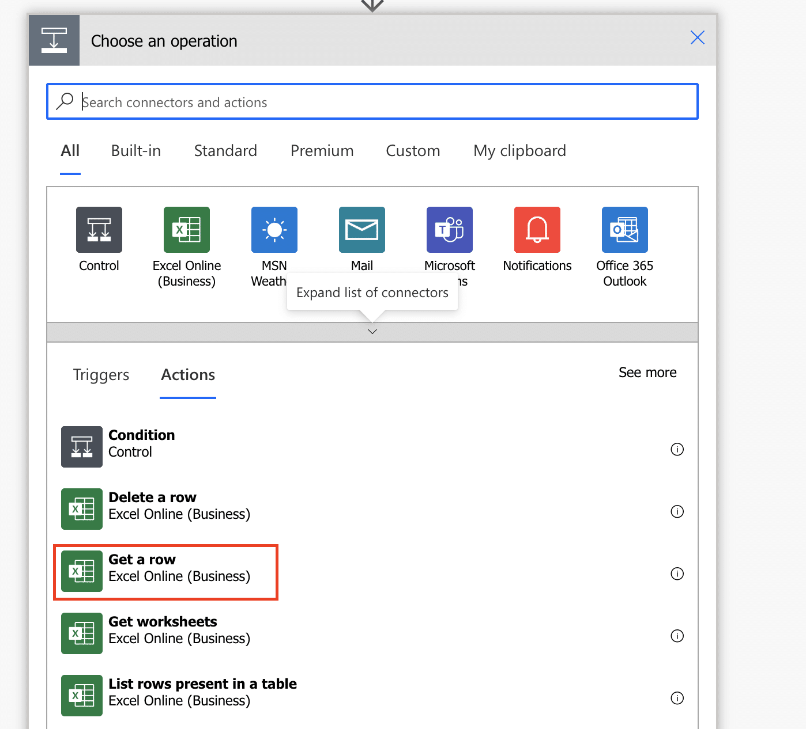806x729 pixels.
Task: Open the Mail connector
Action: pyautogui.click(x=361, y=230)
